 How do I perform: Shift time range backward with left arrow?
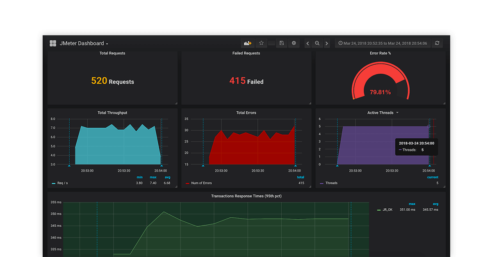[307, 43]
